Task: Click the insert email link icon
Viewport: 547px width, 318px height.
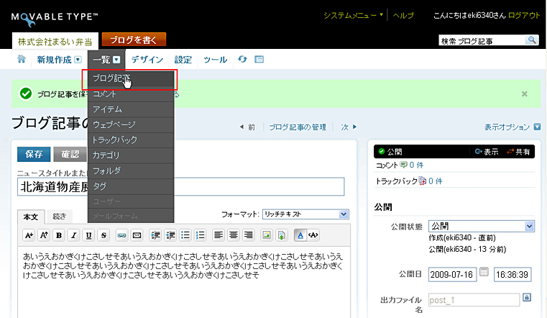Action: tap(137, 235)
